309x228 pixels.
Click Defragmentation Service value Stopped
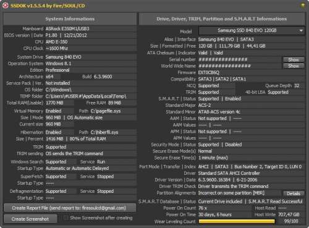105,192
